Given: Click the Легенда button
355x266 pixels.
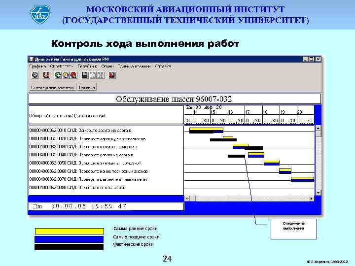Looking at the screenshot, I should 87,87.
